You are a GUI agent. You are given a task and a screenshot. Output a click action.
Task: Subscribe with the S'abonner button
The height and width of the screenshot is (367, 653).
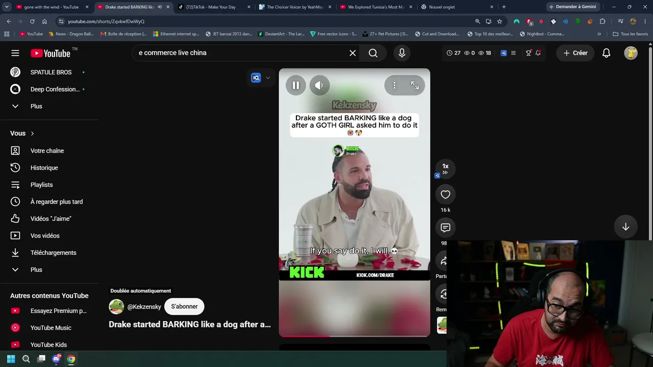(x=184, y=306)
